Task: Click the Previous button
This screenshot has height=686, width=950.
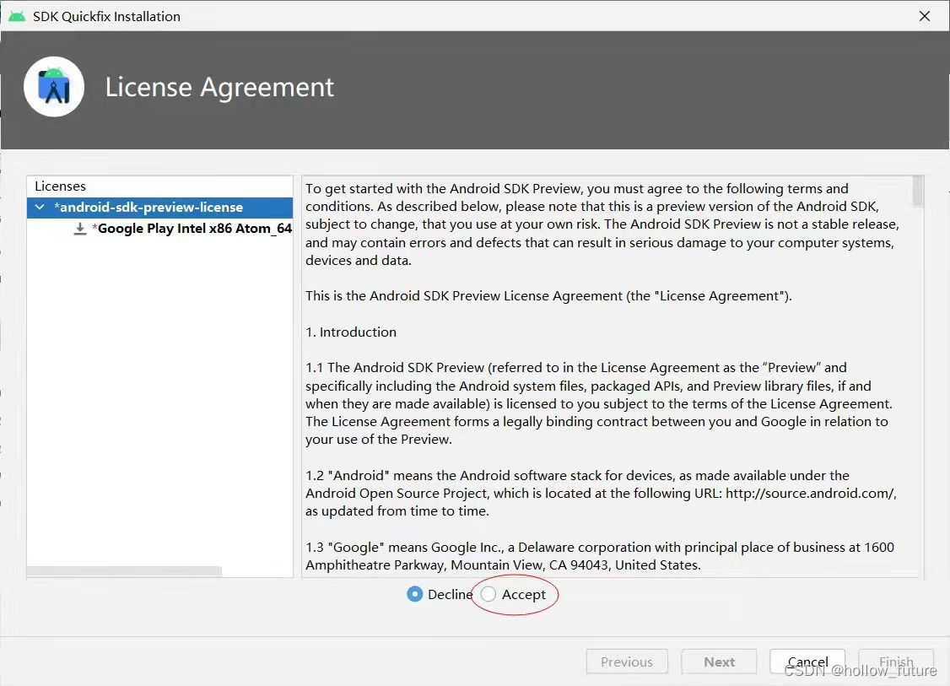Action: (x=627, y=662)
